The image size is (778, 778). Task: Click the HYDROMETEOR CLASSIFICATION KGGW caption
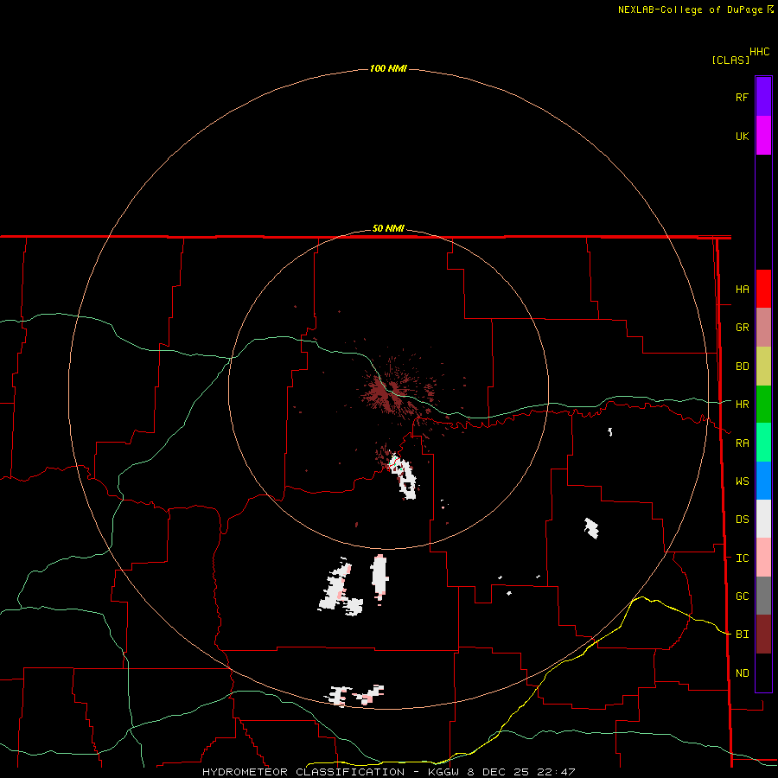[x=388, y=772]
